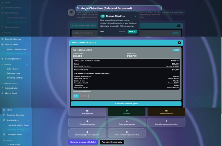
Task: Click the 10 units value
Action: (x=176, y=81)
